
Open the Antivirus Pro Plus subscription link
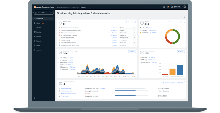coord(66,88)
